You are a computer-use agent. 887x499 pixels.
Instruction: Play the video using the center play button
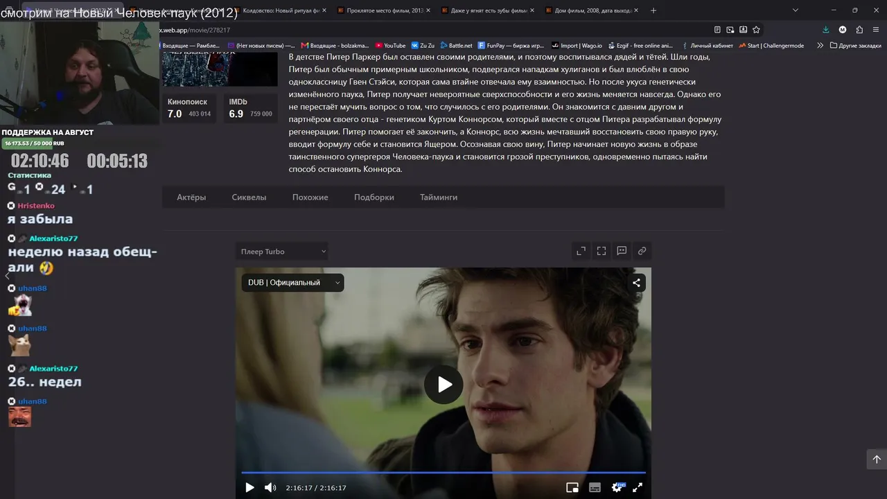click(x=443, y=384)
